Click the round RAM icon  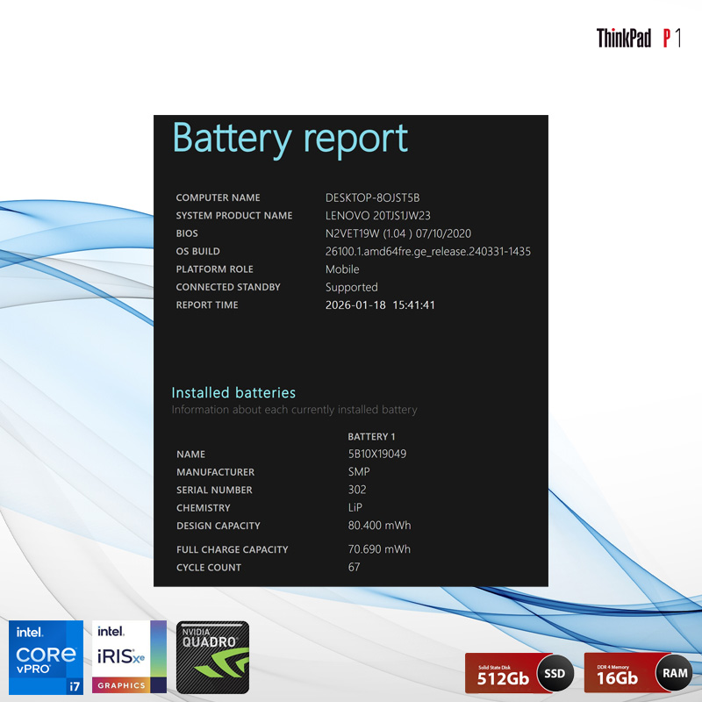pos(674,674)
